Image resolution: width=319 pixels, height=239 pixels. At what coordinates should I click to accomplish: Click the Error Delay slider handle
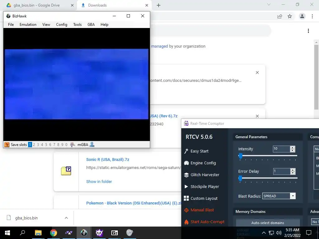point(240,178)
